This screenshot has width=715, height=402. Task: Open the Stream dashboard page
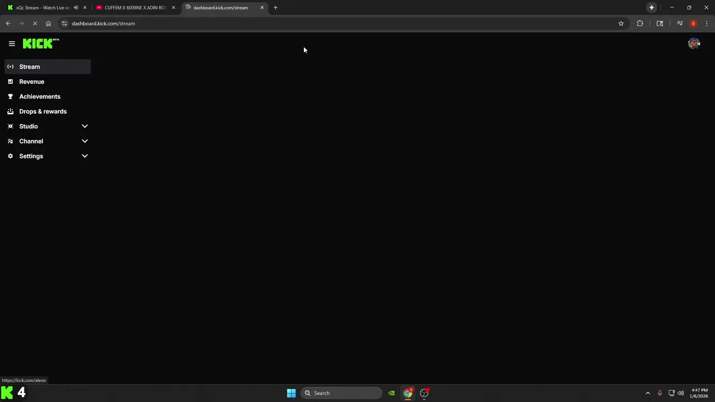47,66
